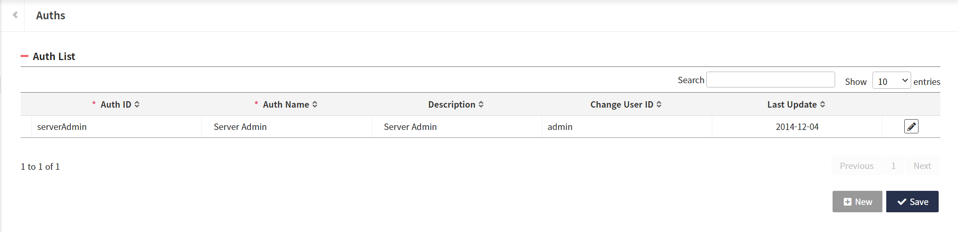Screen dimensions: 958x232
Task: Edit the serverAdmin row with pencil icon
Action: point(911,127)
